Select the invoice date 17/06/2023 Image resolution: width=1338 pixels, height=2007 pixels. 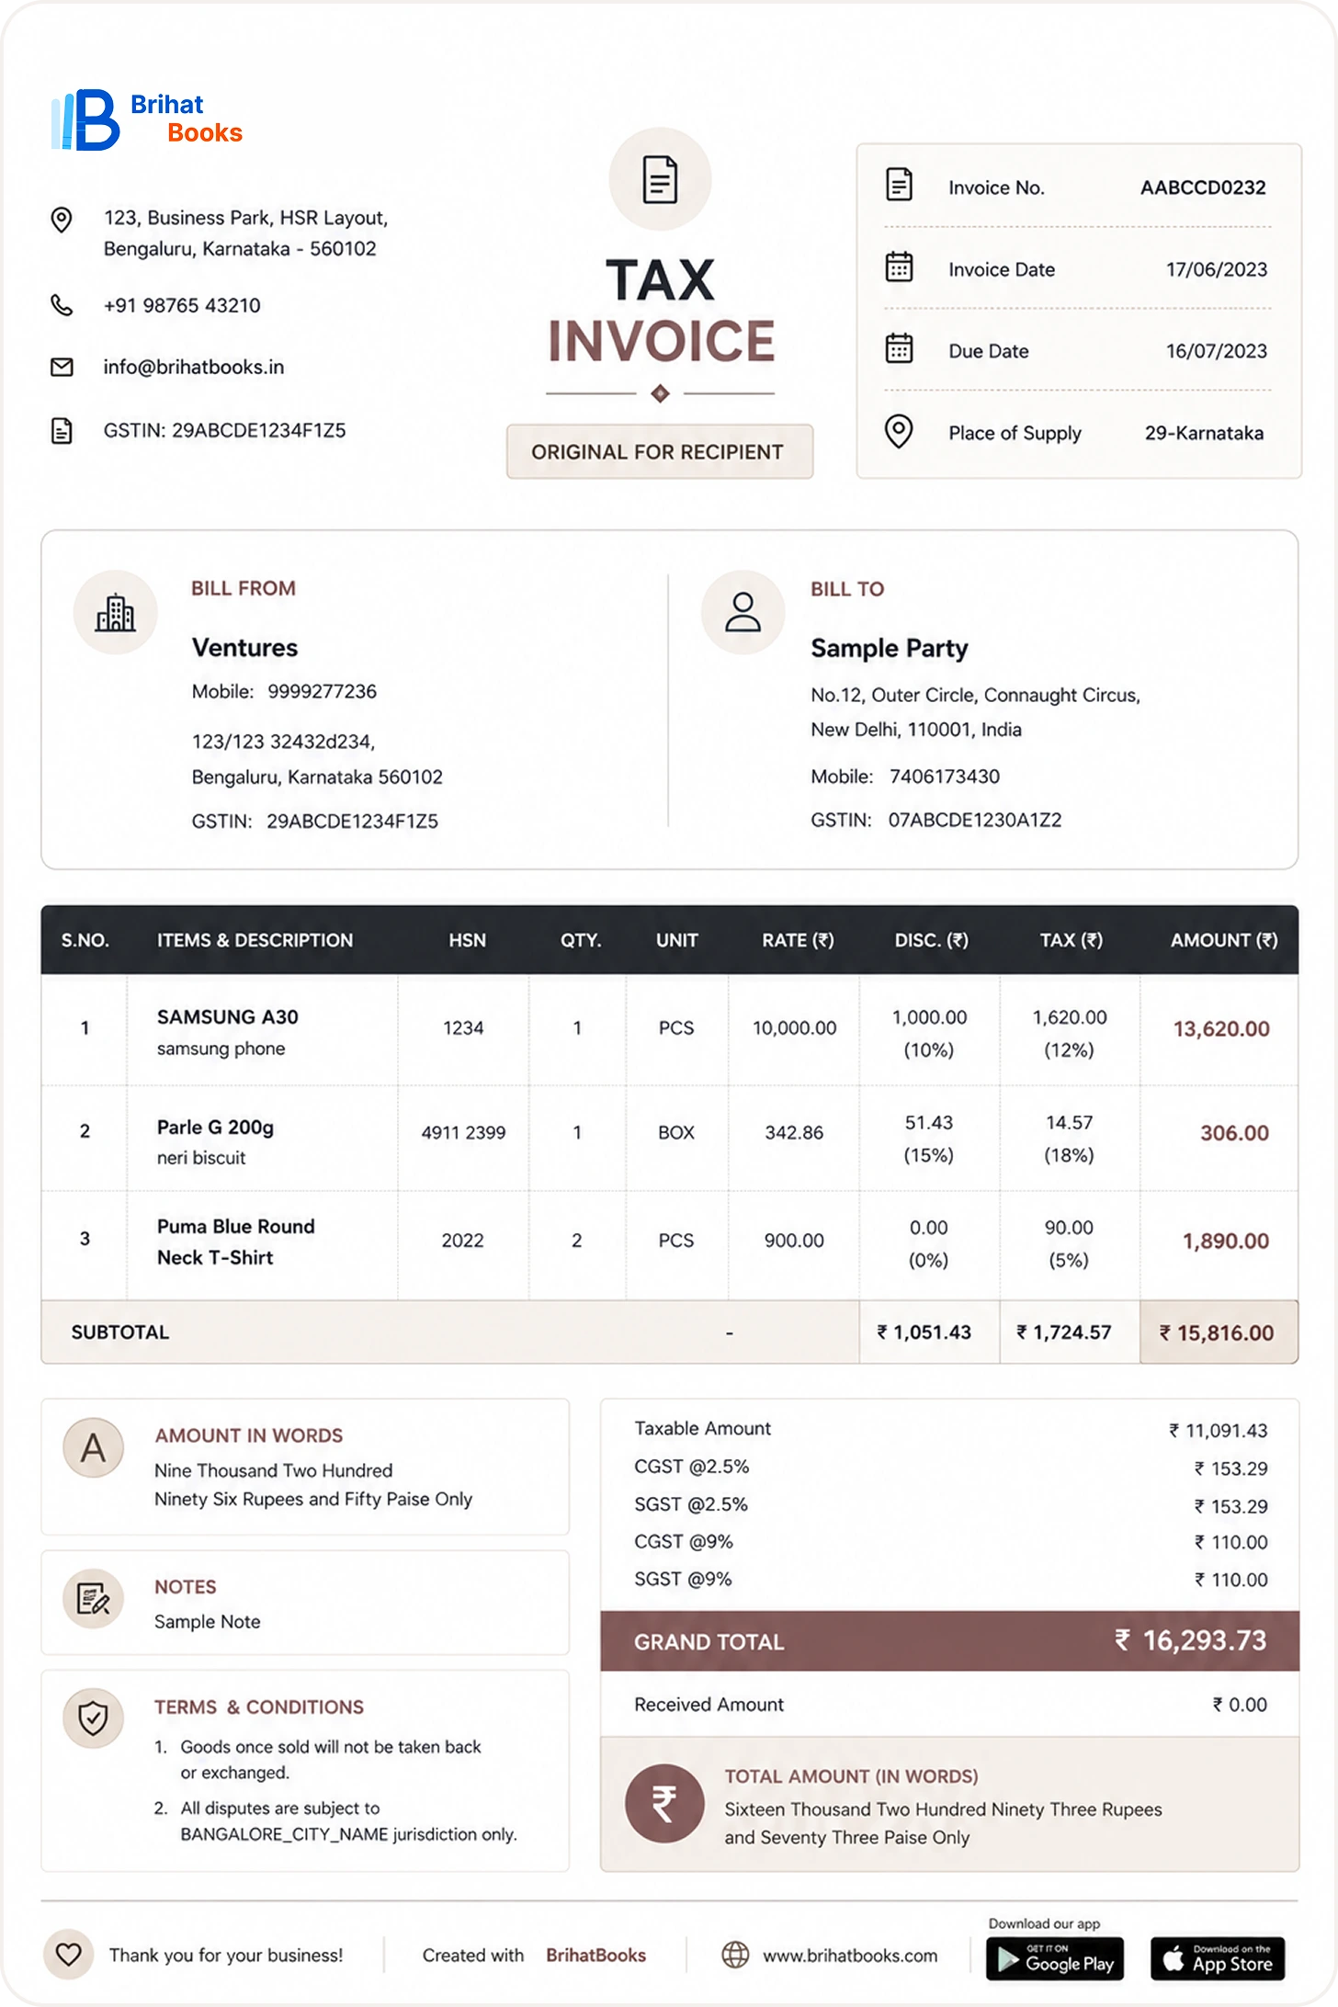(1217, 269)
